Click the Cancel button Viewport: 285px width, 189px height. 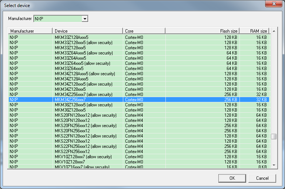[x=262, y=178]
